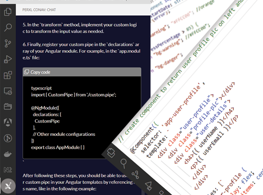Viewport: 263px width, 195px height.
Task: Click the Copy code button
Action: click(40, 72)
